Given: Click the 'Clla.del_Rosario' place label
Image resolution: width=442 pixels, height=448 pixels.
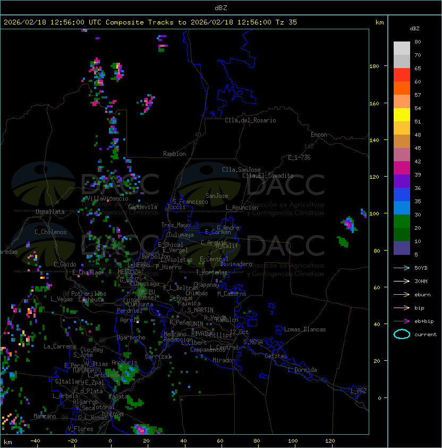Looking at the screenshot, I should coord(250,120).
